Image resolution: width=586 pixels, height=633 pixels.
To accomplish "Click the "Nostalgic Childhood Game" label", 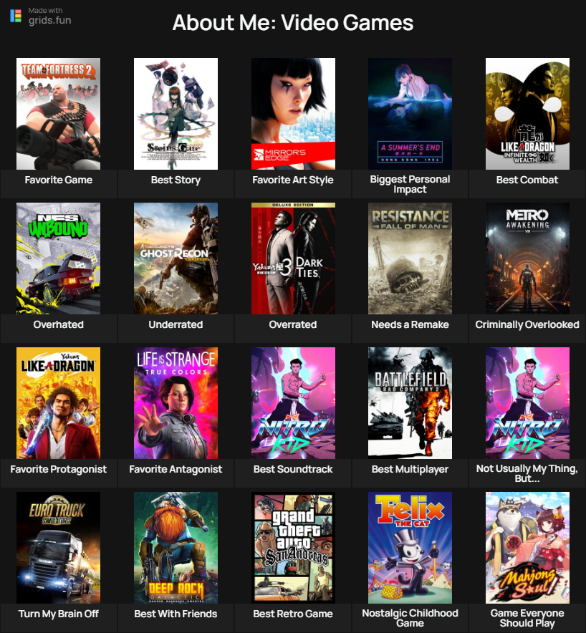I will coord(410,618).
